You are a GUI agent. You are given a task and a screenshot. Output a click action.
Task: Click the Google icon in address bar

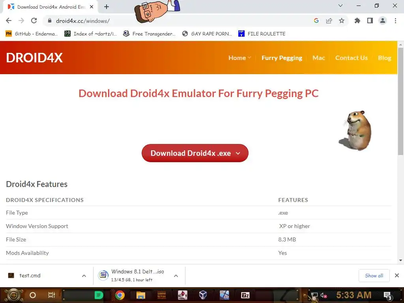point(316,21)
